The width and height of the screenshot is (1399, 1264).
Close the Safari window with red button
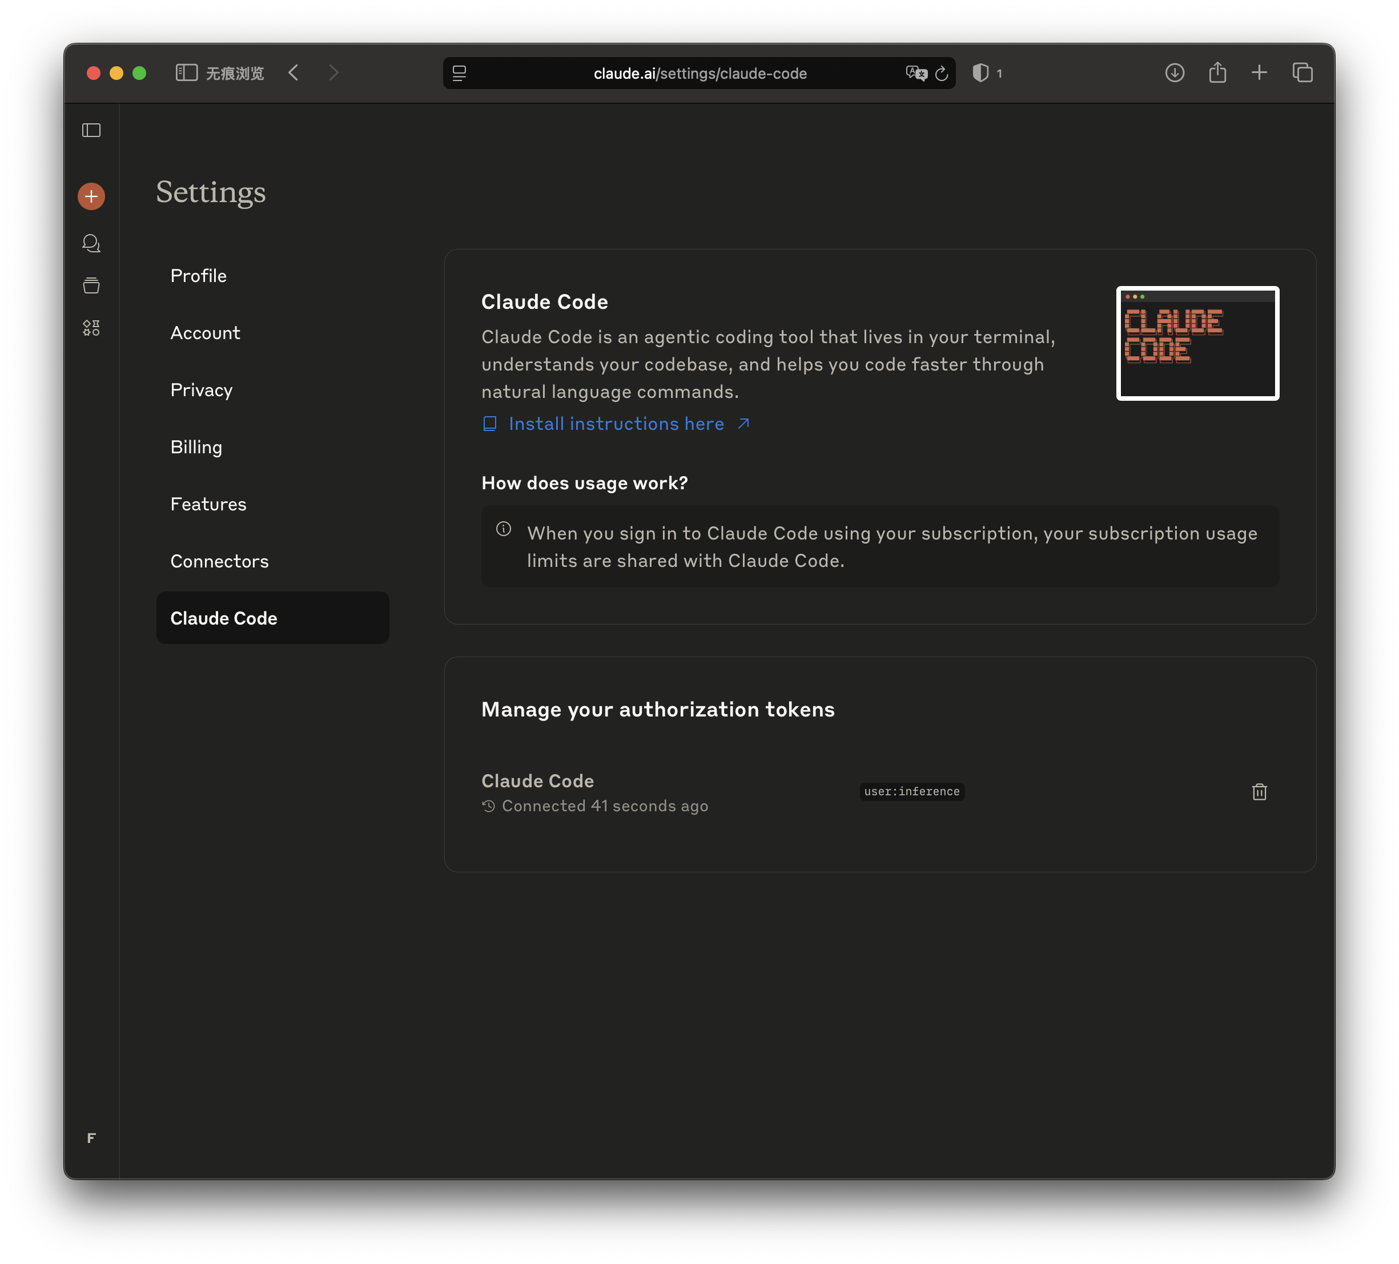(94, 73)
